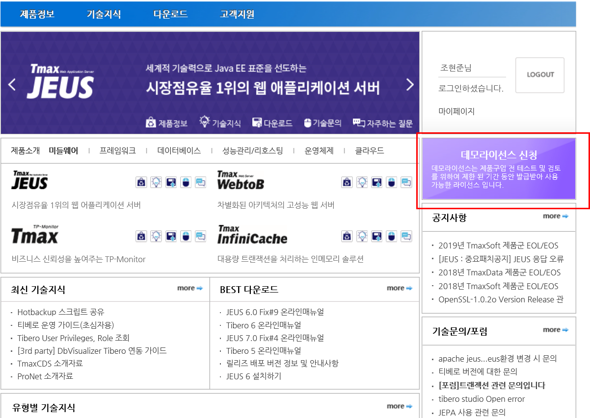The height and width of the screenshot is (418, 590).
Task: Show previous banner slide with left arrow
Action: [x=12, y=85]
